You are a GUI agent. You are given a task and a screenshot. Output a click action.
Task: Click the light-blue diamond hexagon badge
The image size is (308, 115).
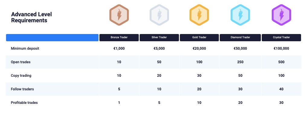(x=240, y=15)
